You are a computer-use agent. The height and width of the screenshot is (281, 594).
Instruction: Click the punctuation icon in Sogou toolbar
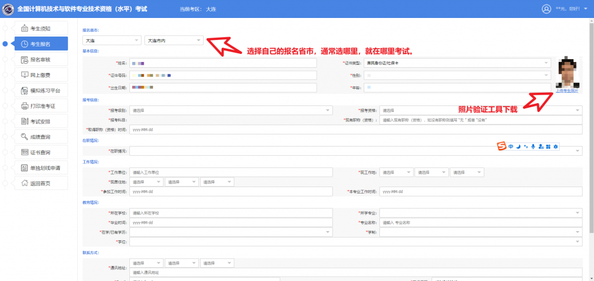pyautogui.click(x=526, y=147)
